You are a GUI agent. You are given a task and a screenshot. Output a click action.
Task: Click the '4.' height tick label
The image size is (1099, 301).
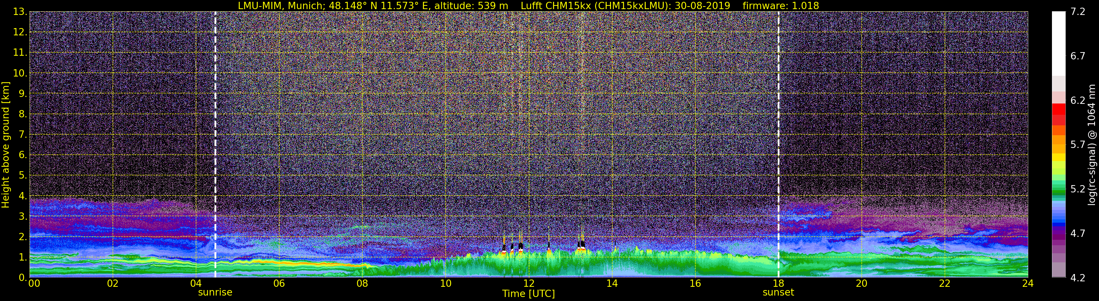click(23, 196)
